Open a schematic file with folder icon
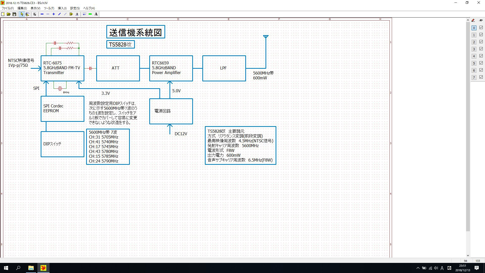Image resolution: width=485 pixels, height=273 pixels. coord(9,14)
